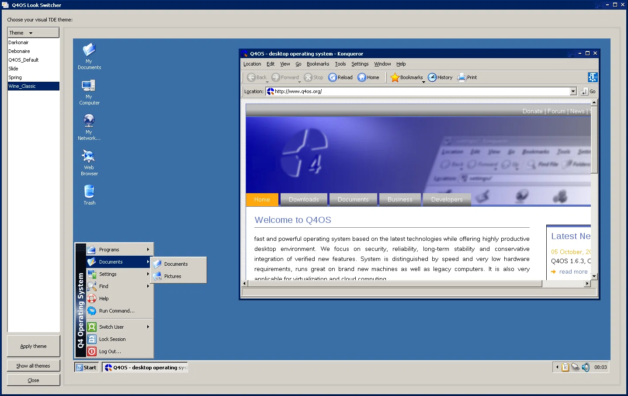The height and width of the screenshot is (396, 628).
Task: Select the Wine_Classic theme
Action: pos(33,86)
